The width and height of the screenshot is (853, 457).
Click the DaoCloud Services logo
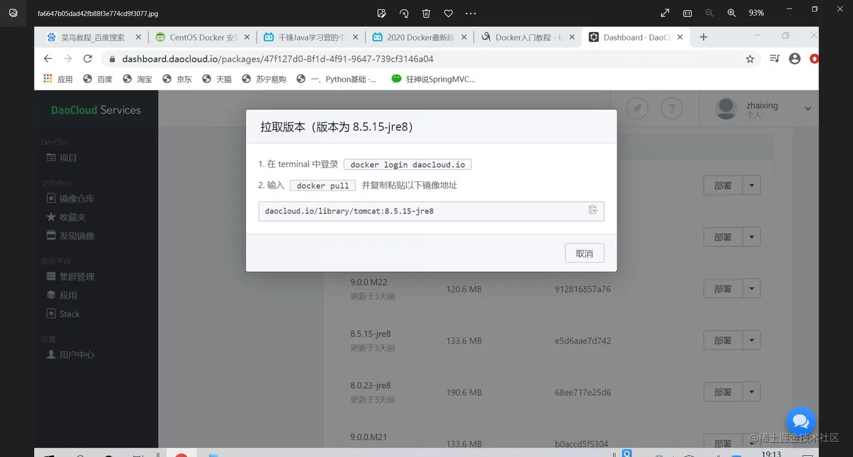click(96, 110)
